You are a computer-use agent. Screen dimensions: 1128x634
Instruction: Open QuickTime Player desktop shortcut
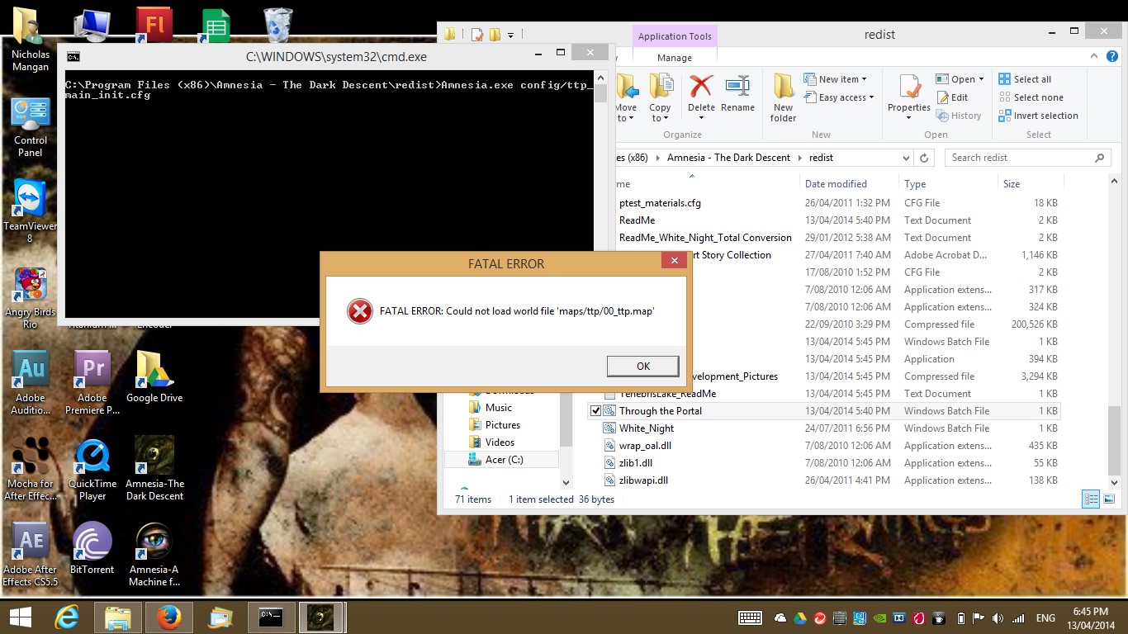pyautogui.click(x=92, y=469)
